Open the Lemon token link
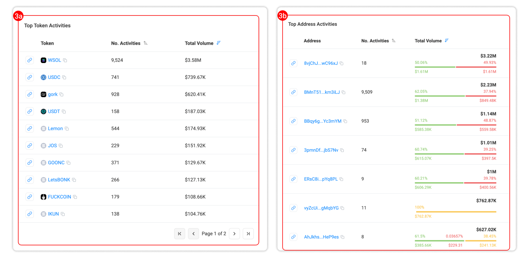 pyautogui.click(x=55, y=129)
